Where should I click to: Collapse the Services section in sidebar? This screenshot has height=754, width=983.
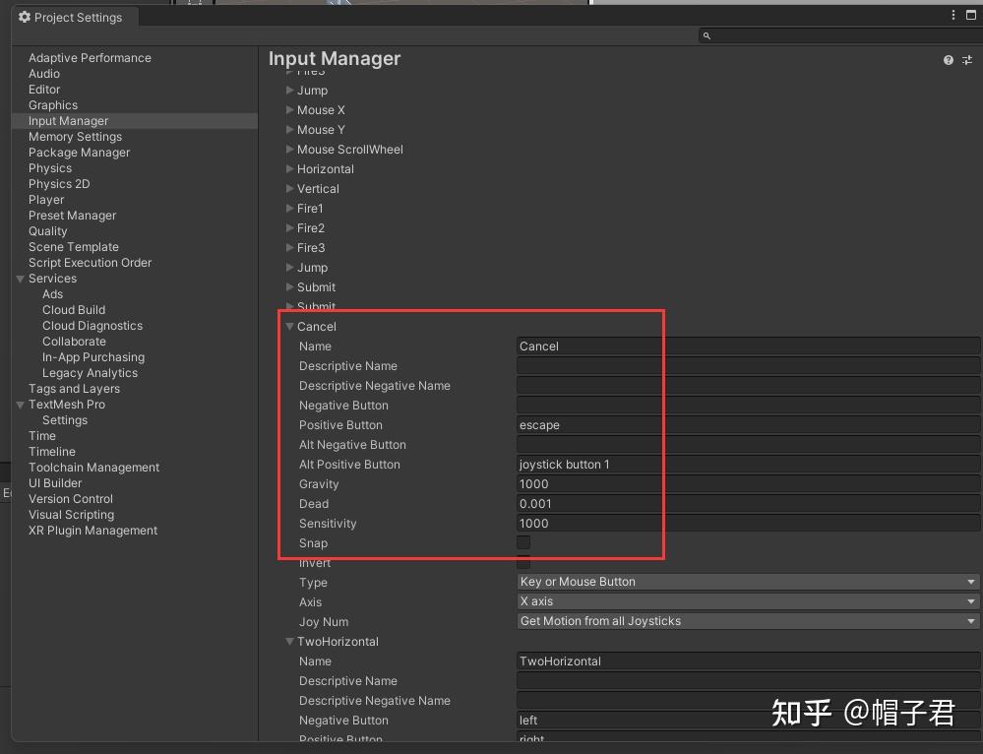[21, 279]
